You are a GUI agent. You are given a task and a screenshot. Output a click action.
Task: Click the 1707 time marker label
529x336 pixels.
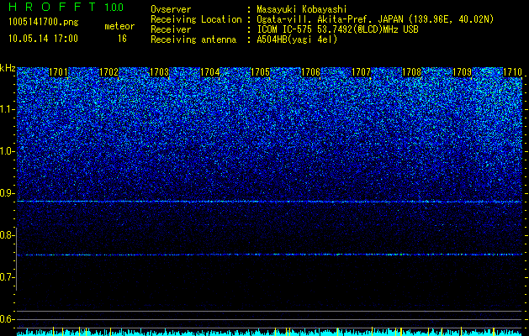(x=361, y=72)
